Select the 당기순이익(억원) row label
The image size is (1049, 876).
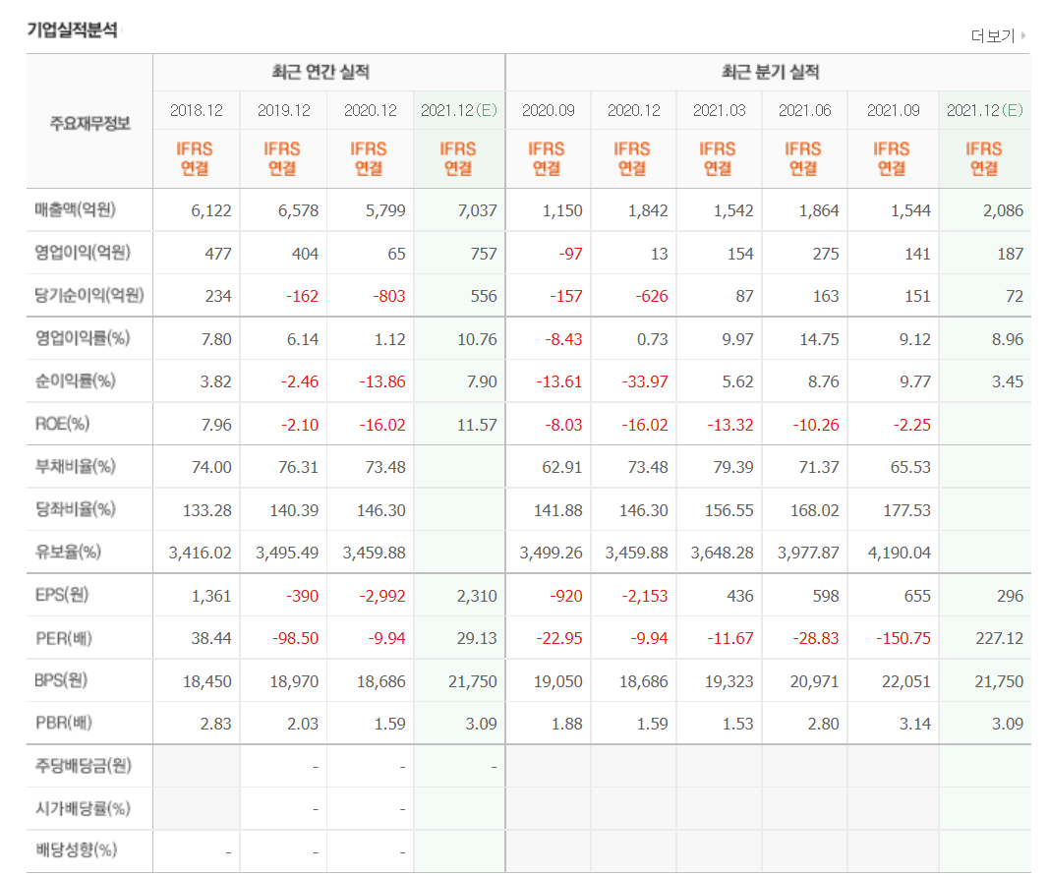point(89,295)
